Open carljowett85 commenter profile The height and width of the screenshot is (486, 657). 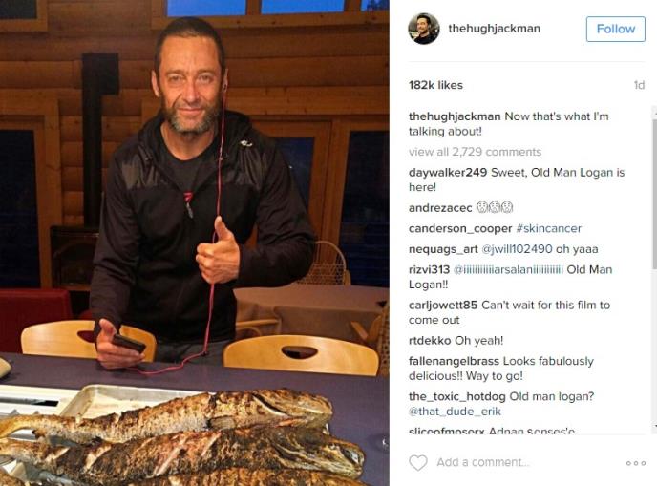(x=443, y=305)
